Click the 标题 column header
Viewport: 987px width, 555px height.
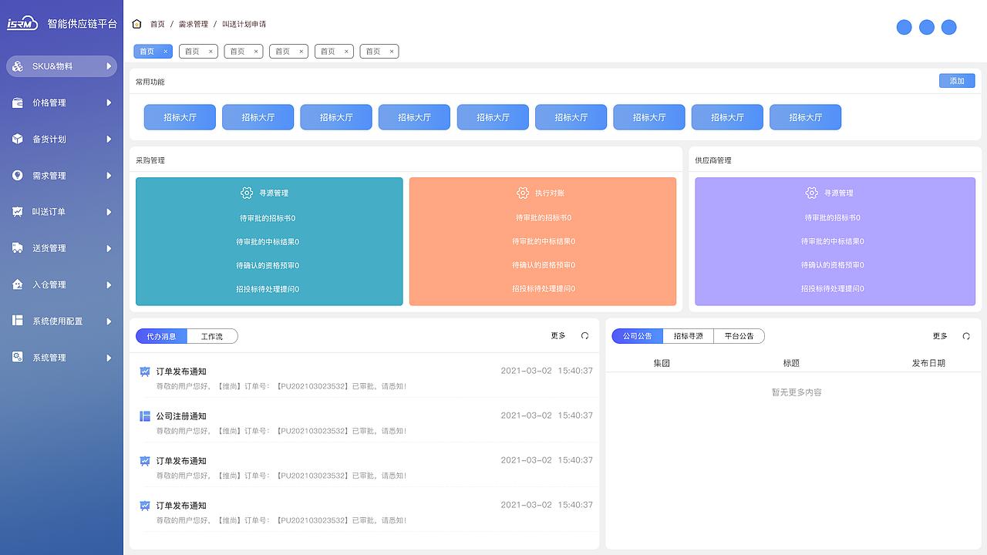coord(791,363)
